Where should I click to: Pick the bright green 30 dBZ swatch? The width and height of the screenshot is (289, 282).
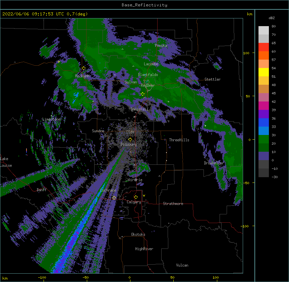coord(264,139)
